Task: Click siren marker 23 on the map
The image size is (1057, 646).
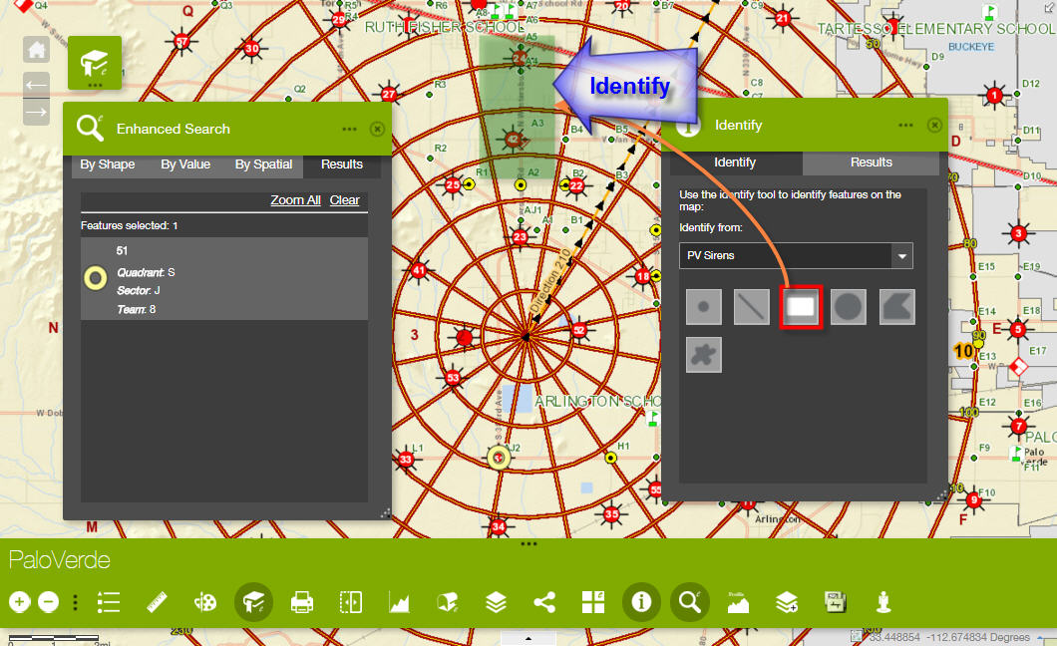Action: point(520,236)
